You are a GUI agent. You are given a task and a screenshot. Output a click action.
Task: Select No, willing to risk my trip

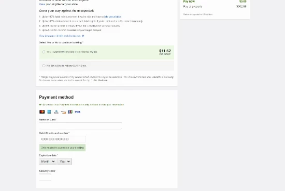click(x=44, y=66)
